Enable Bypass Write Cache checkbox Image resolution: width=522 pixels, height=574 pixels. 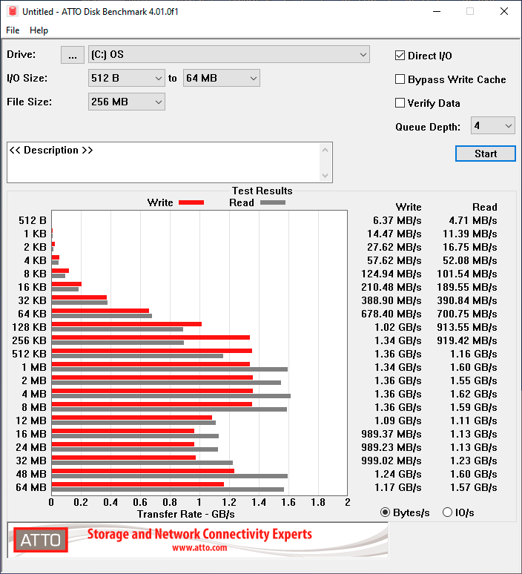coord(400,79)
